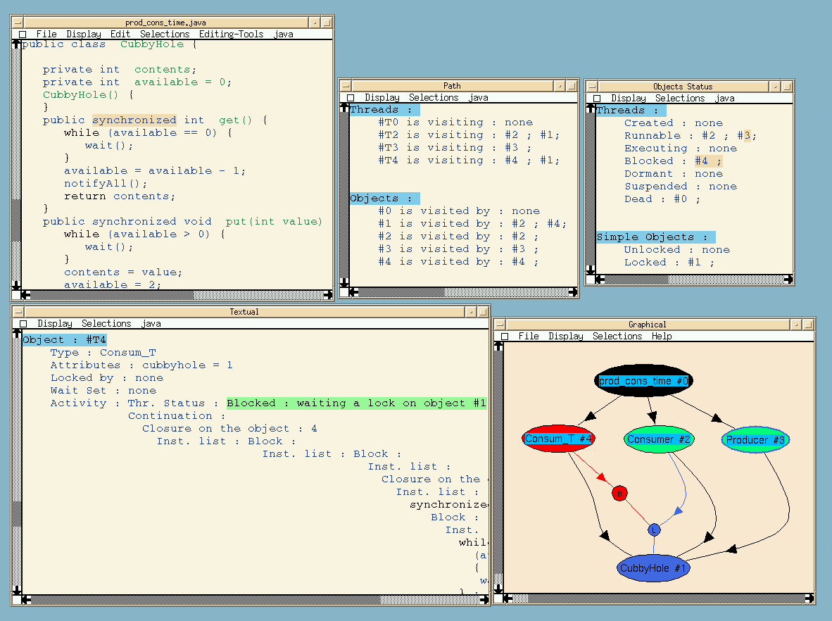
Task: Click highlighted Objects header in Path window
Action: tap(385, 199)
